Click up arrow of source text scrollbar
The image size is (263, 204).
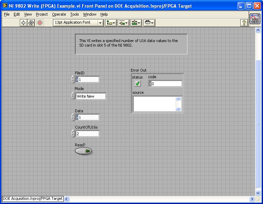pos(178,99)
